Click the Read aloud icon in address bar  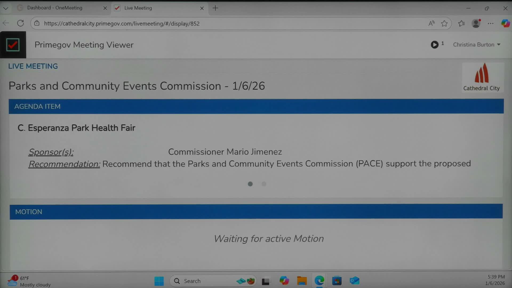tap(431, 23)
